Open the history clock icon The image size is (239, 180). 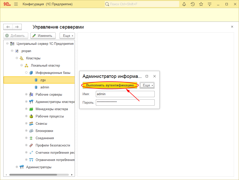coord(193,4)
